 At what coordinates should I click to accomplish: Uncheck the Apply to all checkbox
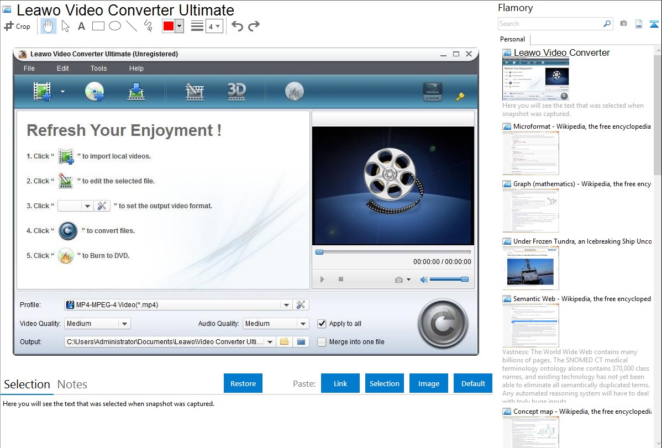[x=322, y=324]
